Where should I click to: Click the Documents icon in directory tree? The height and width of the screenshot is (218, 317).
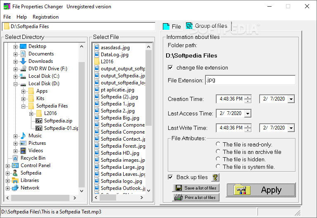(23, 54)
